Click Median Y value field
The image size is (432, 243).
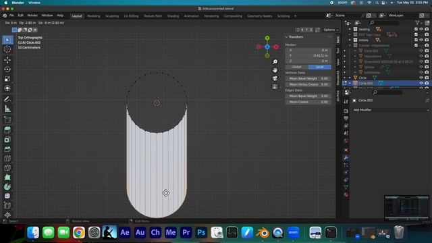point(308,55)
